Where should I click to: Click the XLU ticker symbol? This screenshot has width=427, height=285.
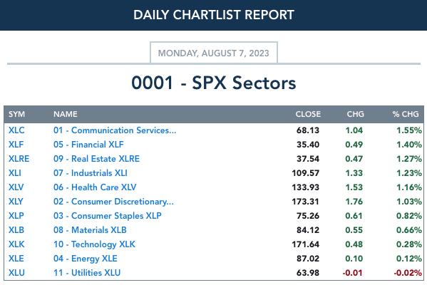tap(16, 272)
